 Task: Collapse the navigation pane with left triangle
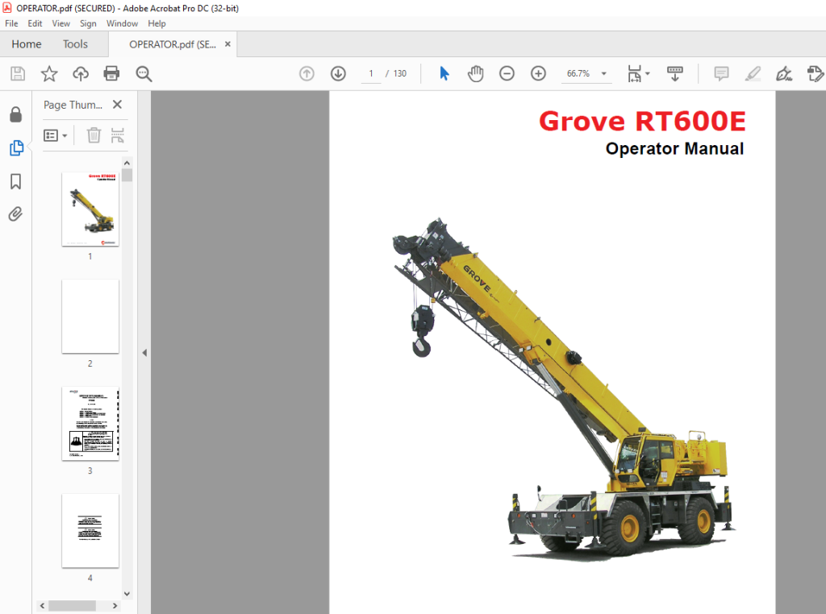144,352
